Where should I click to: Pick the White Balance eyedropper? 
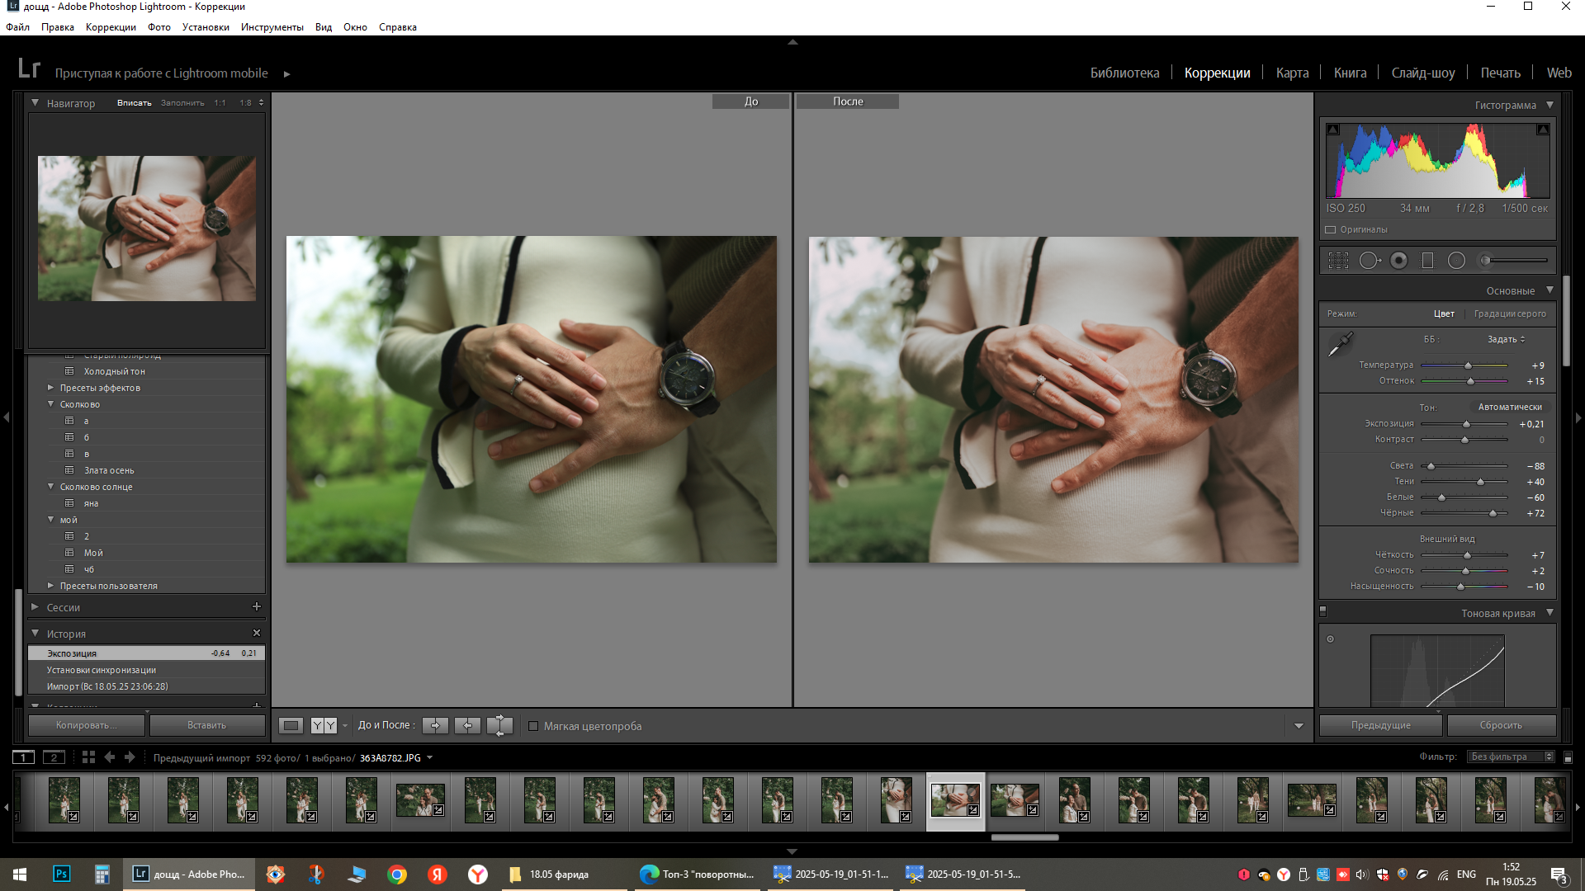(x=1340, y=343)
